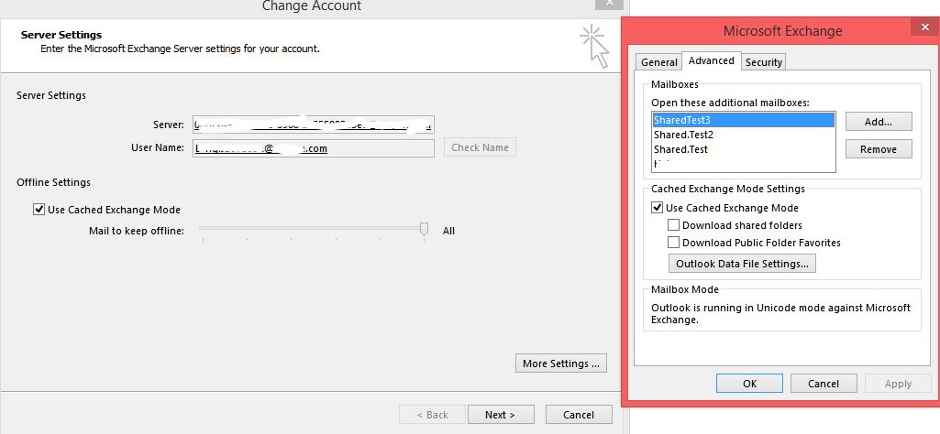Open Outlook Data File Settings
The image size is (940, 434).
pyautogui.click(x=742, y=264)
